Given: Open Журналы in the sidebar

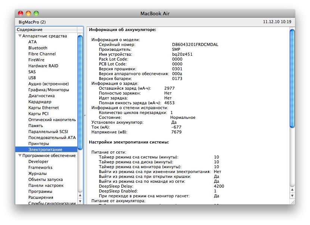Looking at the screenshot, I should [37, 173].
